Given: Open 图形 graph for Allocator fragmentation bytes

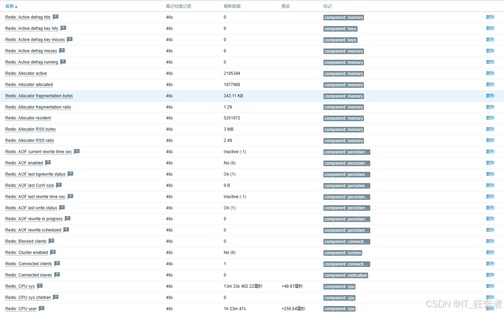Looking at the screenshot, I should pyautogui.click(x=490, y=96).
